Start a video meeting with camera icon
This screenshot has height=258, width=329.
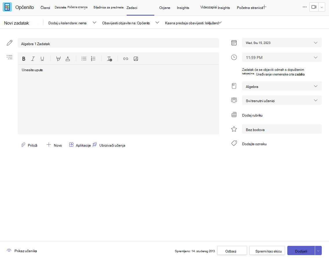[314, 7]
